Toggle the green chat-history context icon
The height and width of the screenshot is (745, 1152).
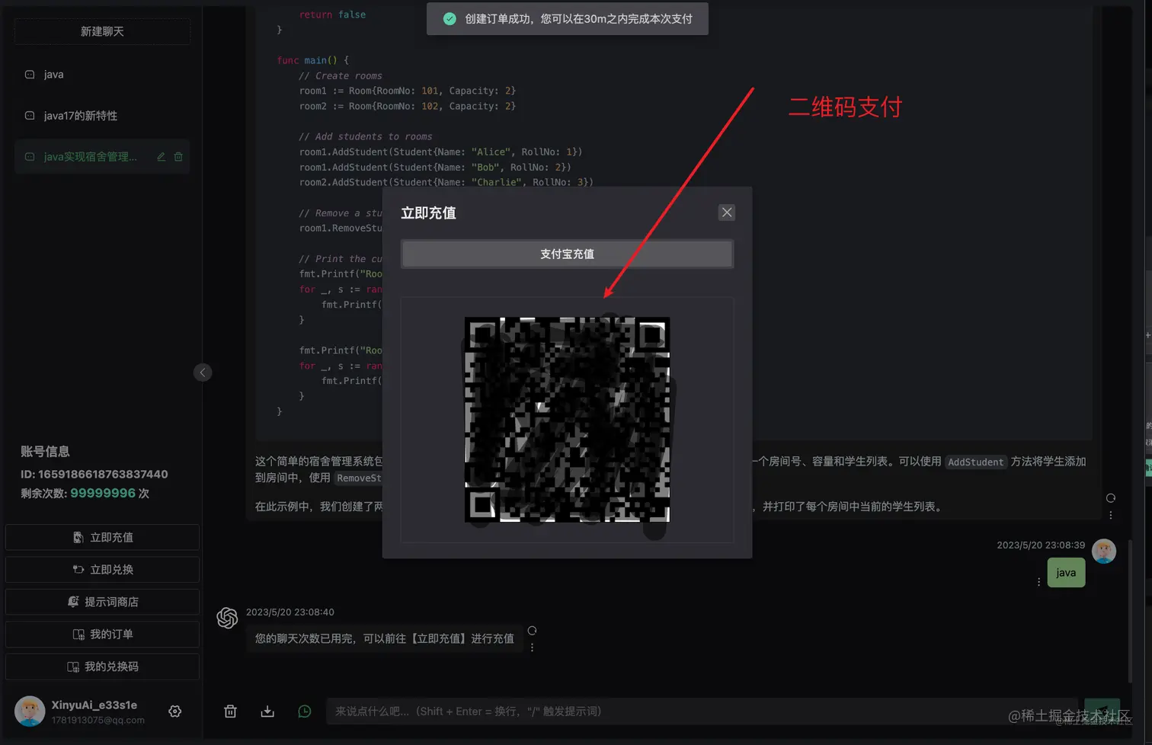(305, 711)
